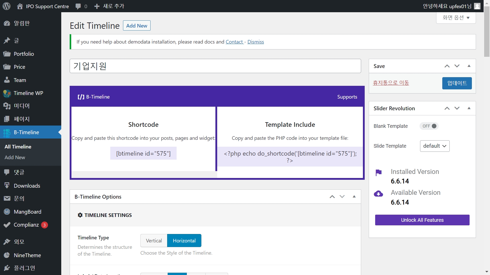This screenshot has height=275, width=490.
Task: Move Save panel up
Action: pos(447,66)
